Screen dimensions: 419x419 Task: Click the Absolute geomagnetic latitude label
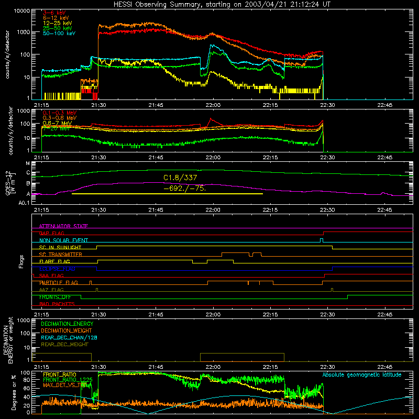click(362, 375)
